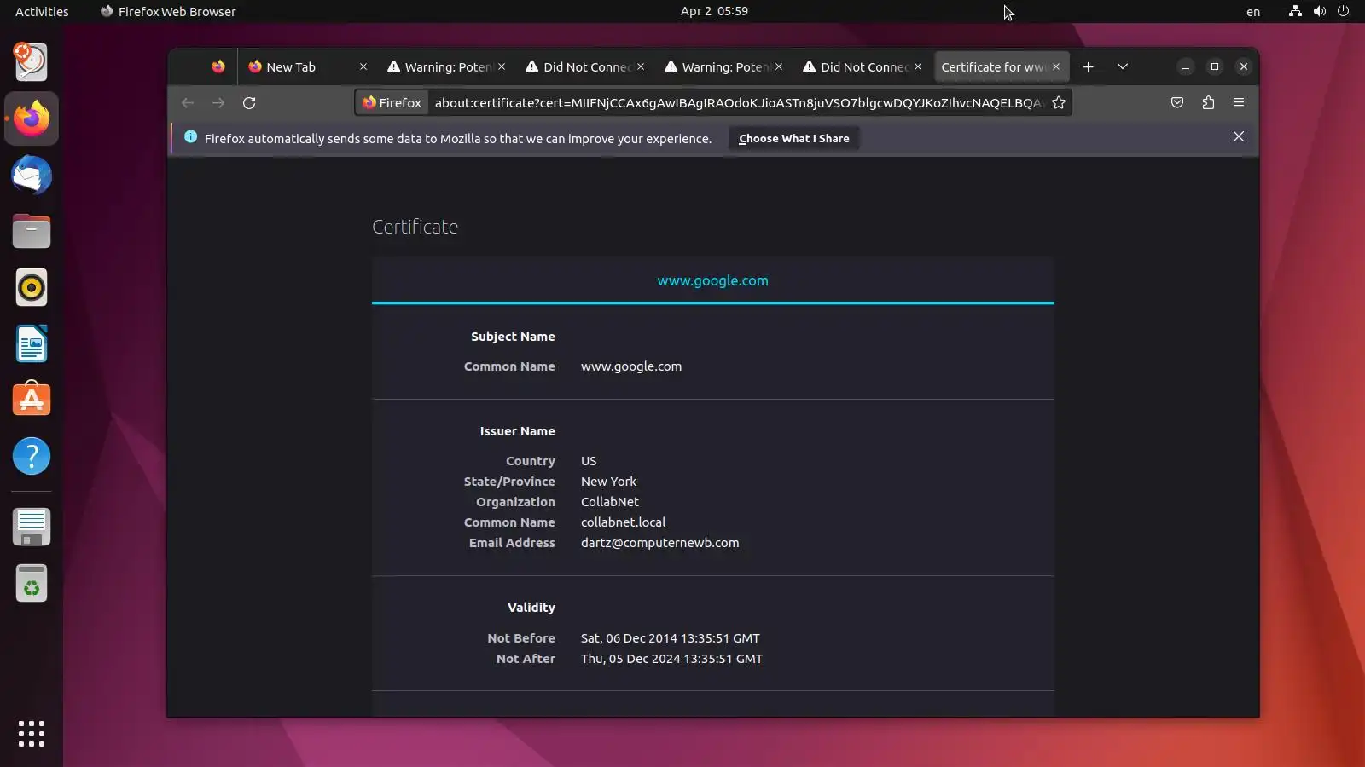Close the New Tab tab

(x=363, y=66)
